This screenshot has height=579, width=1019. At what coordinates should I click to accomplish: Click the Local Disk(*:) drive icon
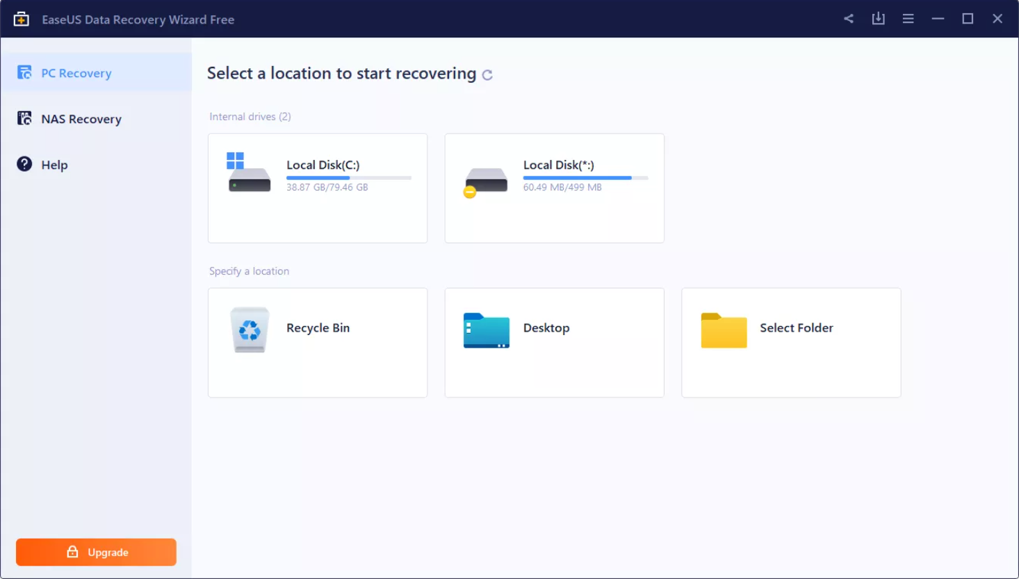click(485, 181)
